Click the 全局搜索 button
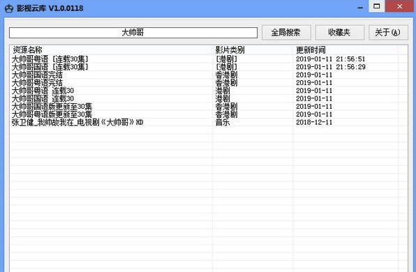416x272 pixels. [286, 32]
